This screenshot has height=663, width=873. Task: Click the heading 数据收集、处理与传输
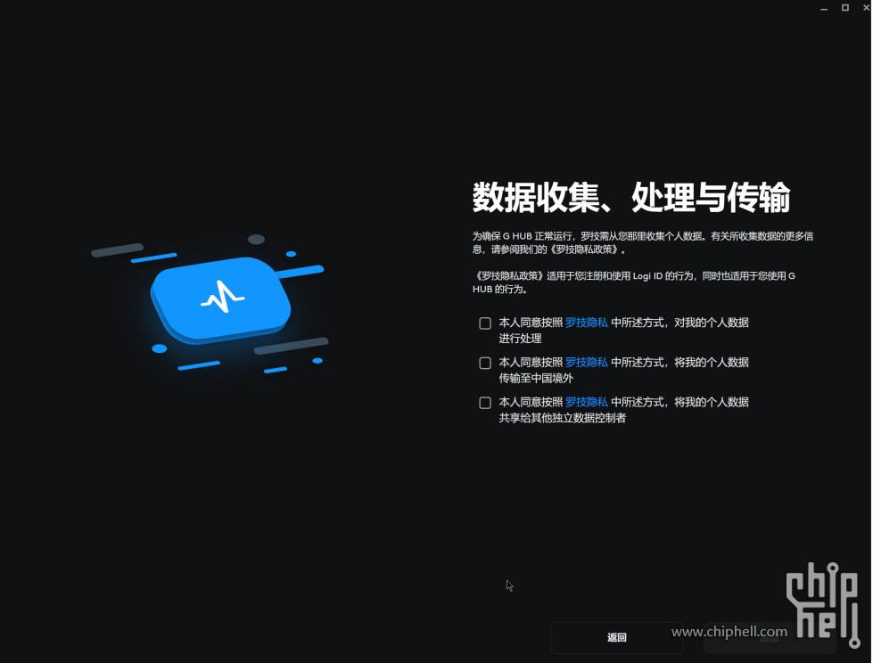(x=631, y=197)
